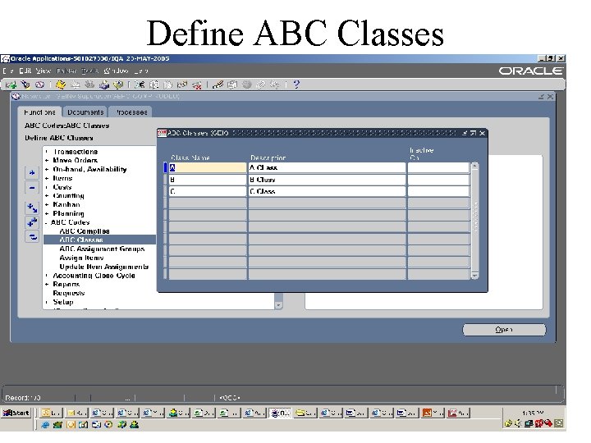Click ABC Classes scrollbar up arrow

pos(475,166)
